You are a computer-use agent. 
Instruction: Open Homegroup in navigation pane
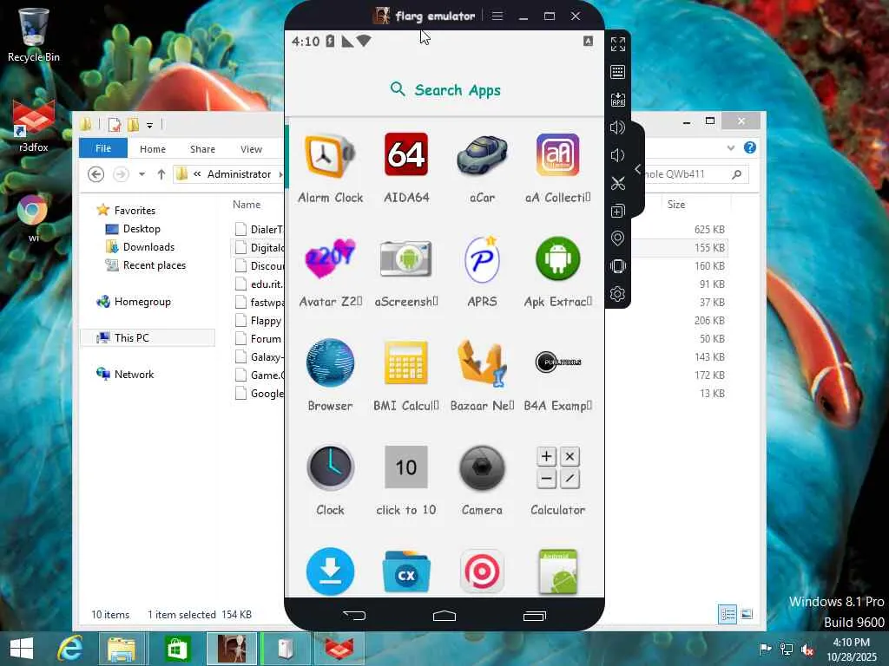pos(142,301)
